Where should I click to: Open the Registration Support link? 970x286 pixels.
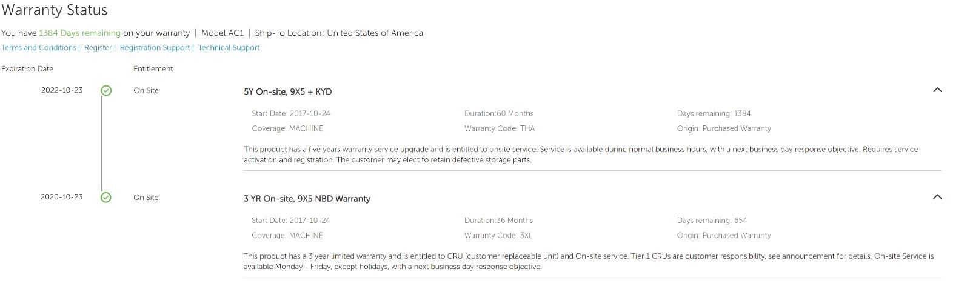click(x=155, y=48)
